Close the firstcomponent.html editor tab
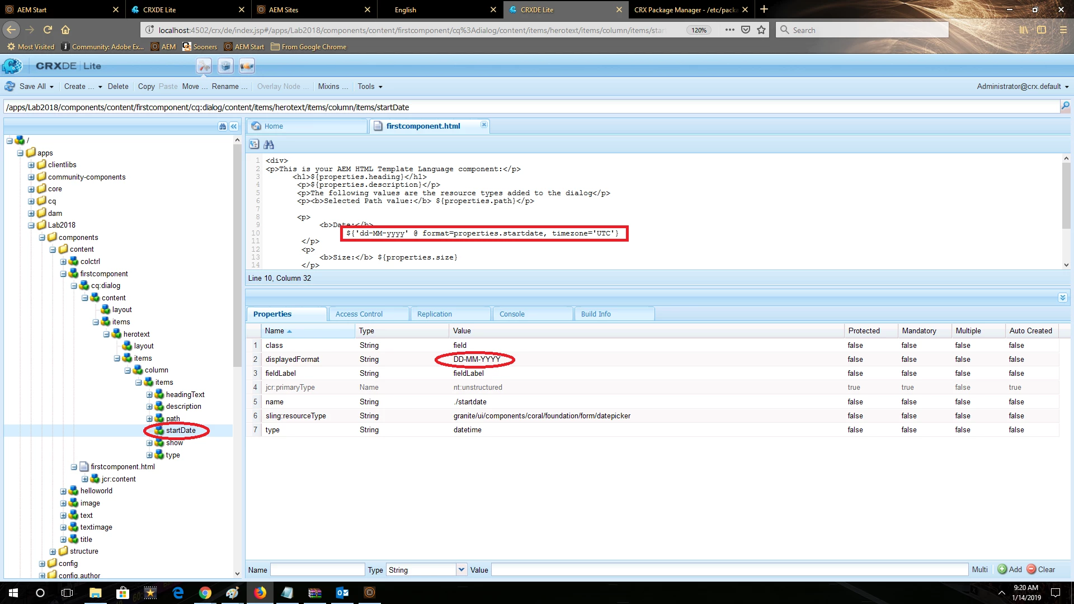 click(x=484, y=125)
